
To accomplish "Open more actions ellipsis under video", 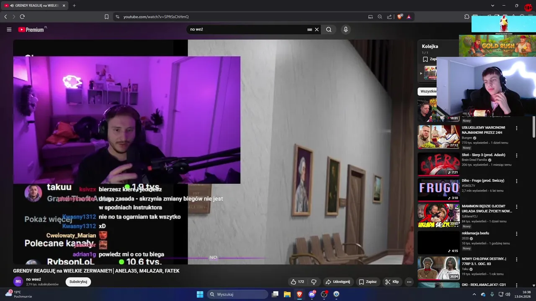I will (409, 282).
